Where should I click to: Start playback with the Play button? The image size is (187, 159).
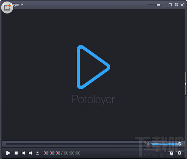pos(8,153)
